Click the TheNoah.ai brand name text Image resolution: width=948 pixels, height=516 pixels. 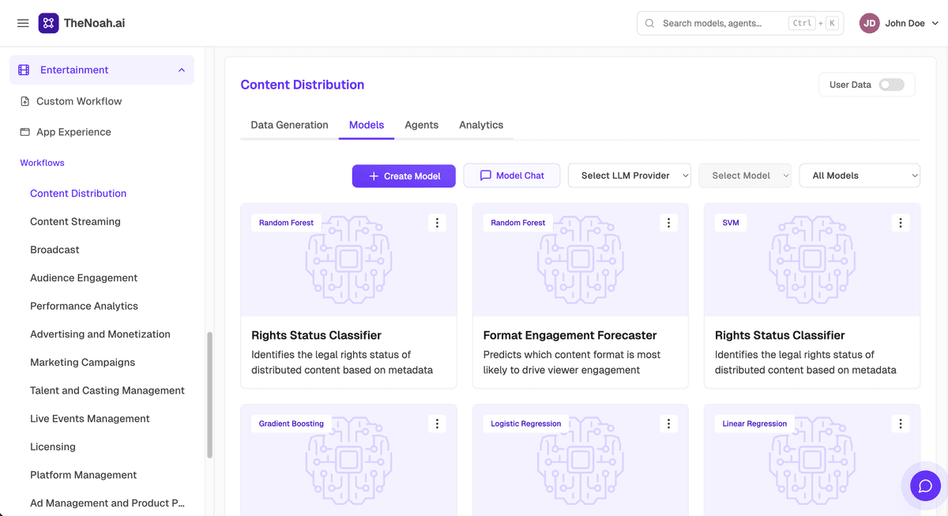coord(94,23)
